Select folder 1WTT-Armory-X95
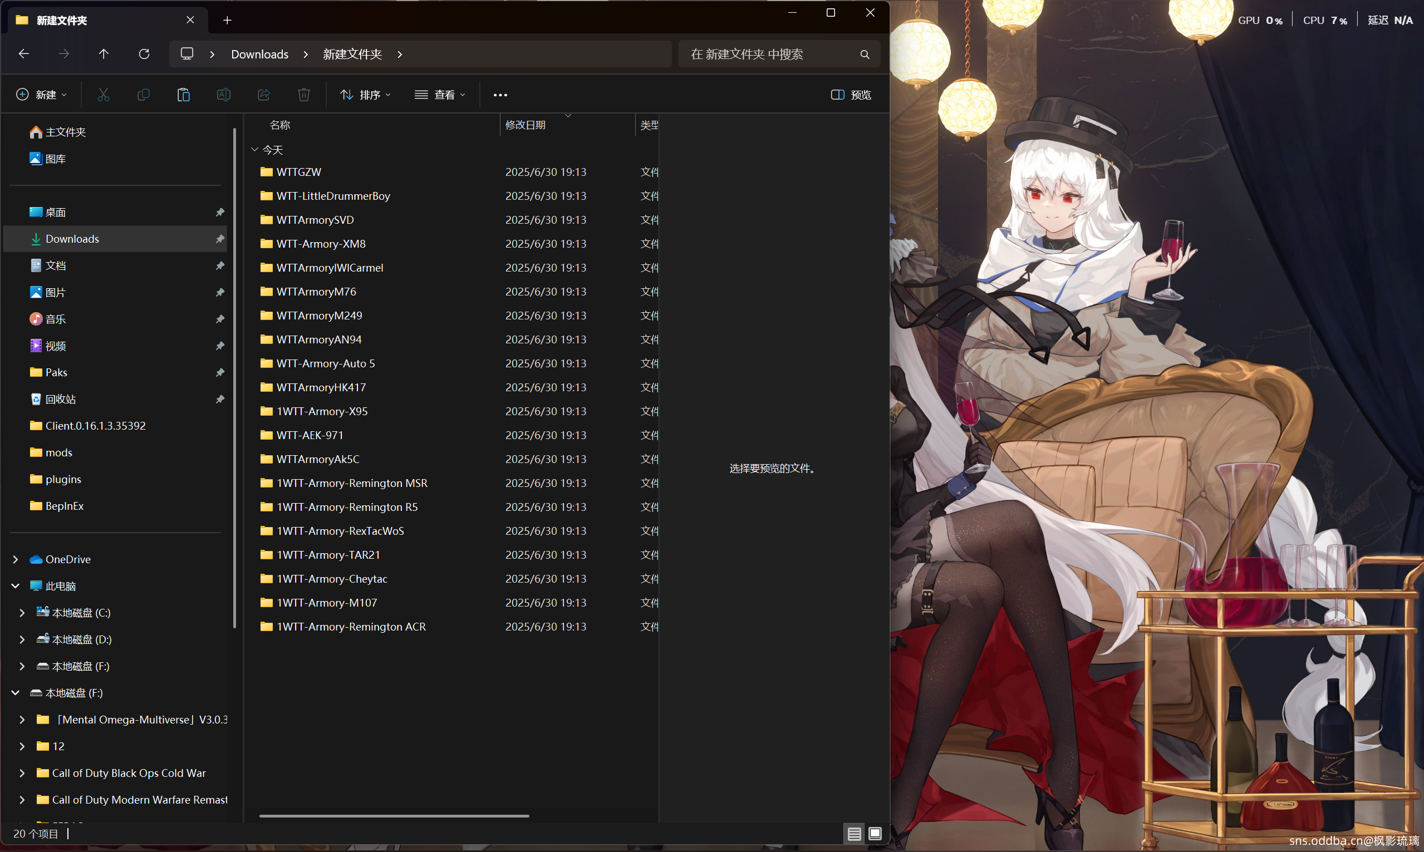 (322, 411)
